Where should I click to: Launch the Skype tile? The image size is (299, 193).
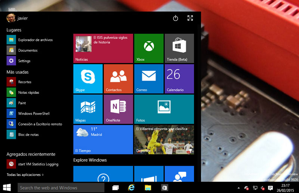(x=88, y=79)
